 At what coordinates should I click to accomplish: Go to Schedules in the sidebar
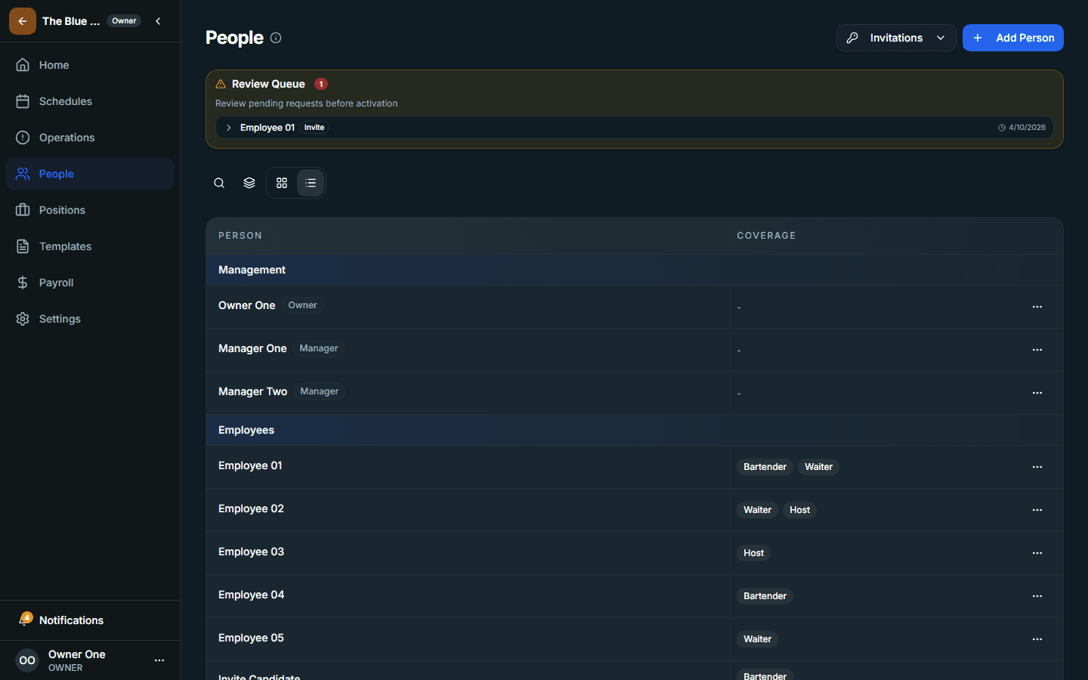click(90, 101)
